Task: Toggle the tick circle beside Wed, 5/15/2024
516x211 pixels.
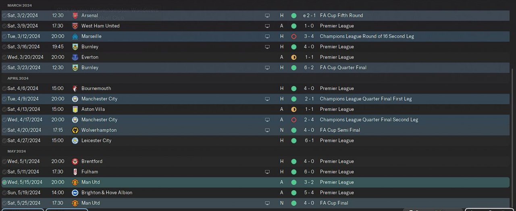Action: [4, 182]
